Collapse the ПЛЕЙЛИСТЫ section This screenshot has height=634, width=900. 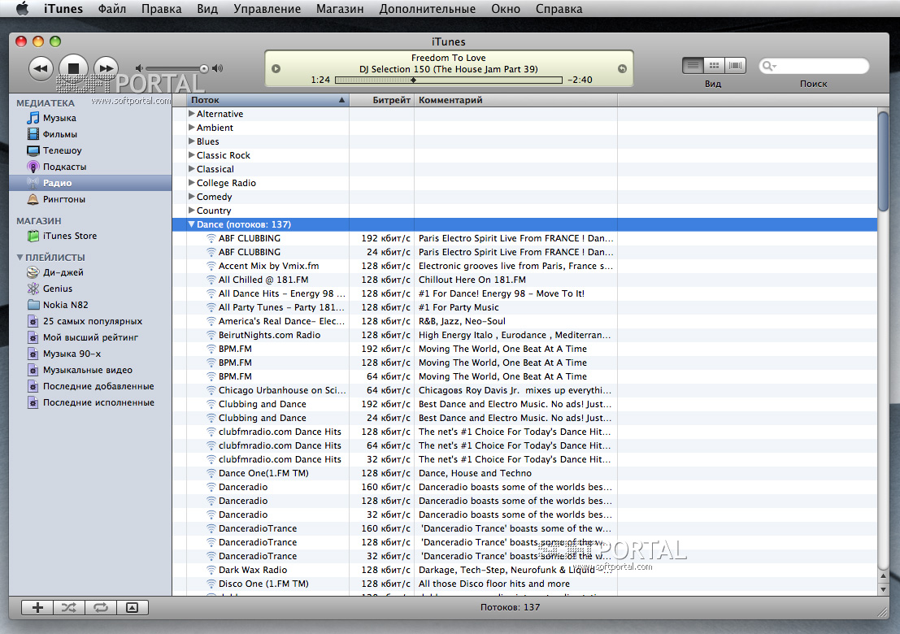[20, 258]
